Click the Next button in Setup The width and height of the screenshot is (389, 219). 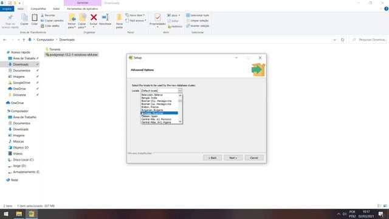click(233, 158)
